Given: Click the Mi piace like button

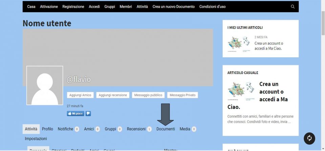Looking at the screenshot, I should click(75, 114).
